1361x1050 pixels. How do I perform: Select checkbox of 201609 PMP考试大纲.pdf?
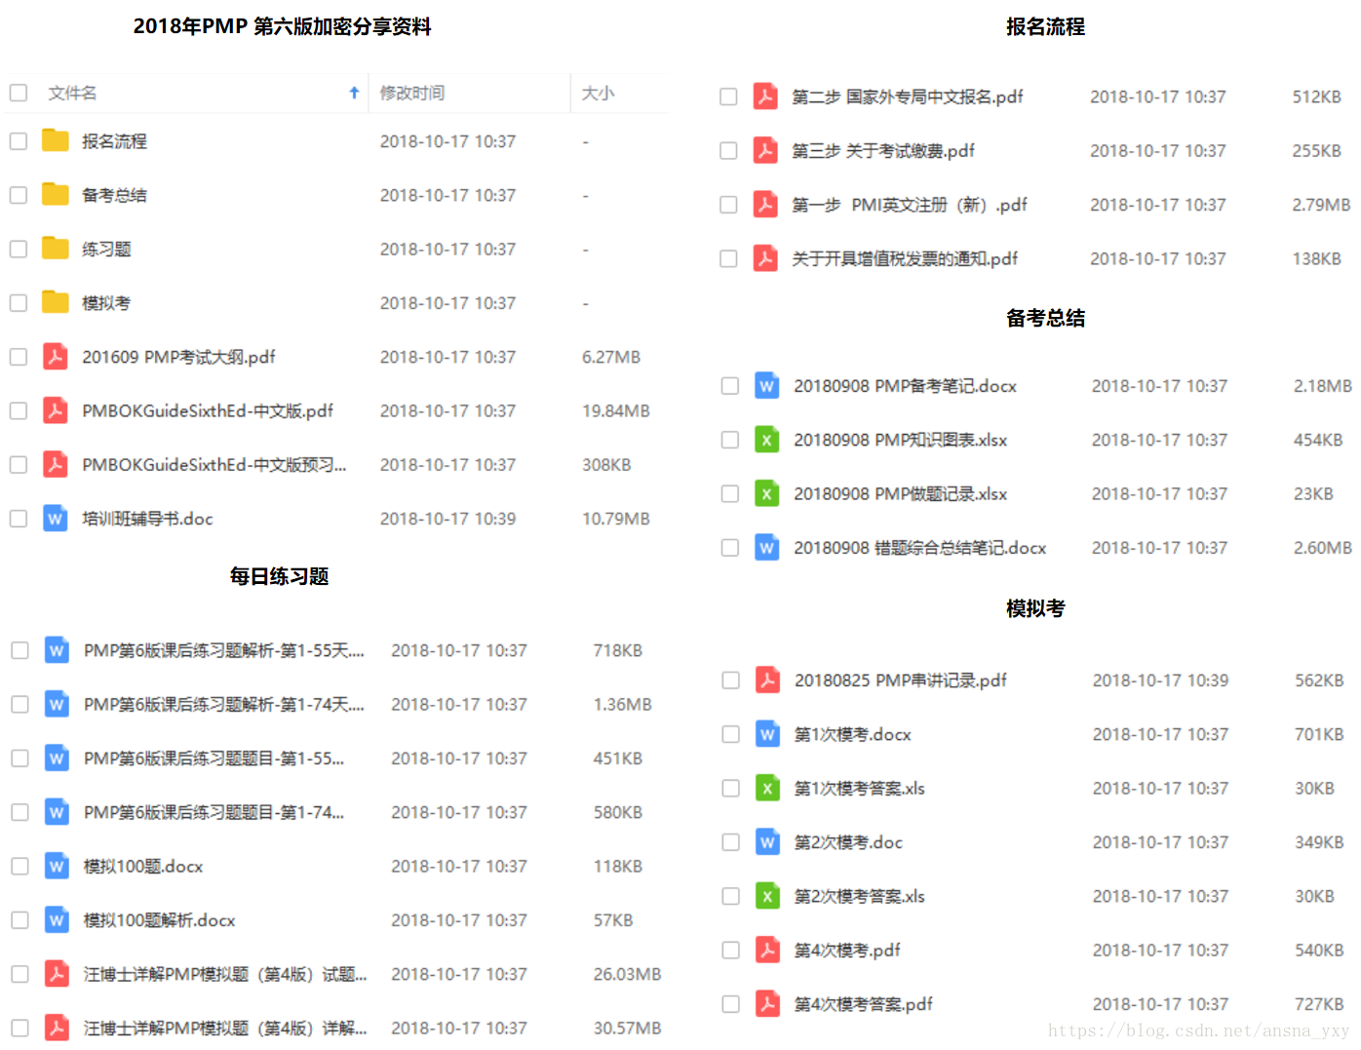click(19, 357)
